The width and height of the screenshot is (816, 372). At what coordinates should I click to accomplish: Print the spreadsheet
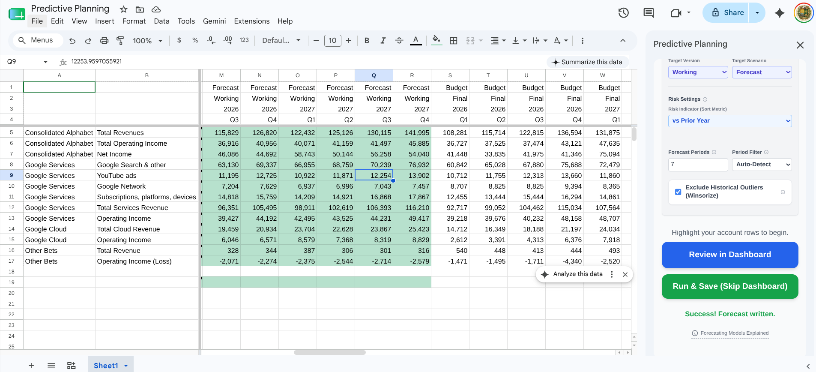point(104,41)
